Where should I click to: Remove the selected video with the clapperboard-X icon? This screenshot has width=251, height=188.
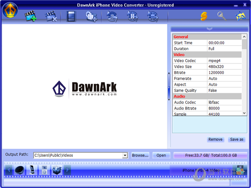pos(51,16)
